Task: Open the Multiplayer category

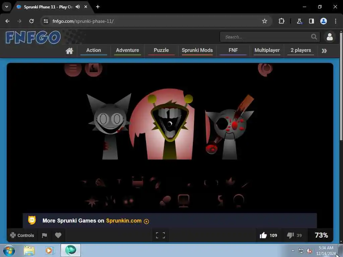Action: tap(267, 50)
